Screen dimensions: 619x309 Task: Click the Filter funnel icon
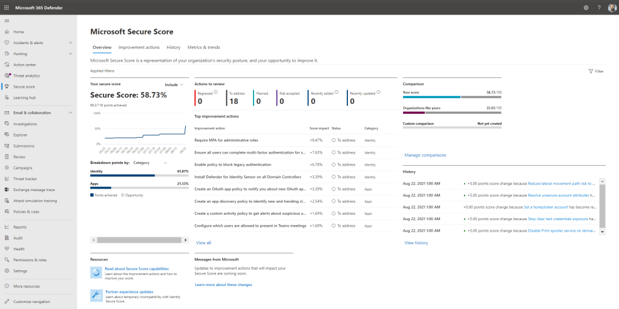(591, 71)
